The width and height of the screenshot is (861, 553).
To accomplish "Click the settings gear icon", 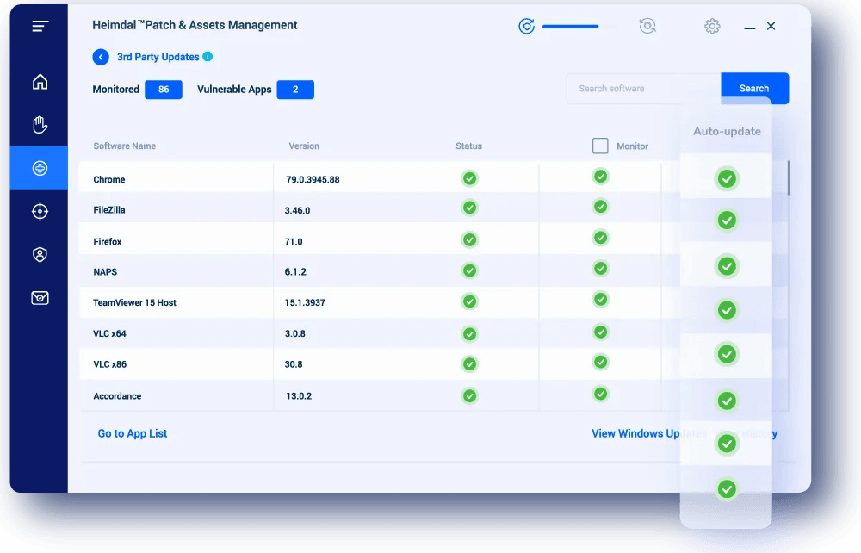I will coord(712,26).
